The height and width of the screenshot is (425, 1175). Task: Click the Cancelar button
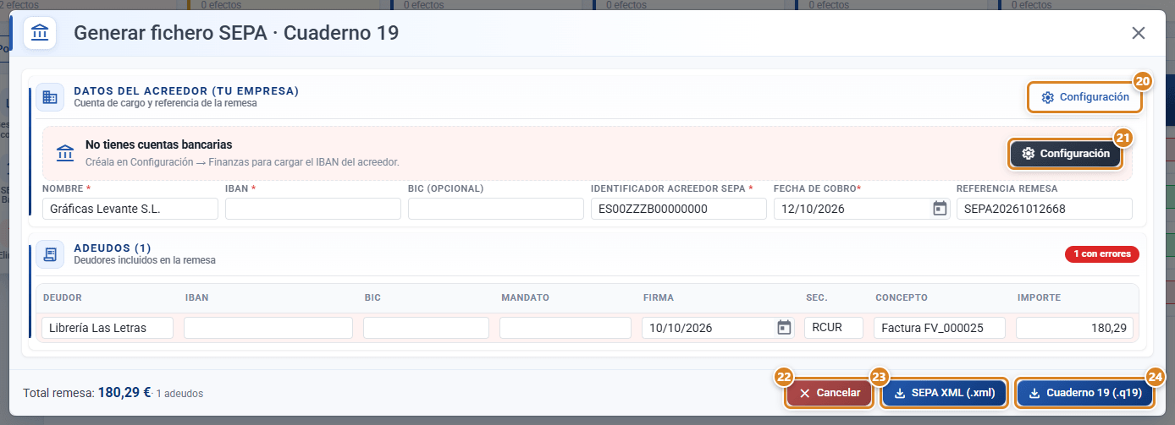(830, 393)
